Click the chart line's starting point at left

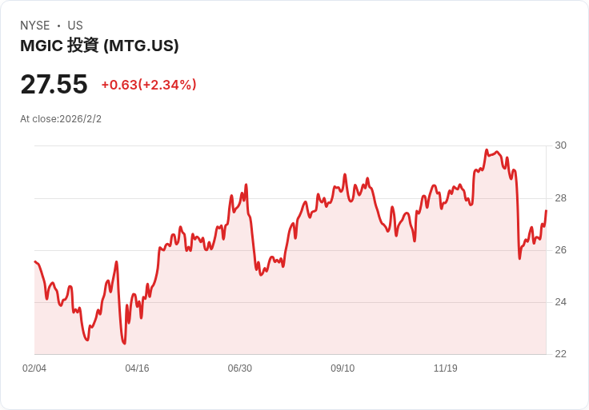coord(35,261)
